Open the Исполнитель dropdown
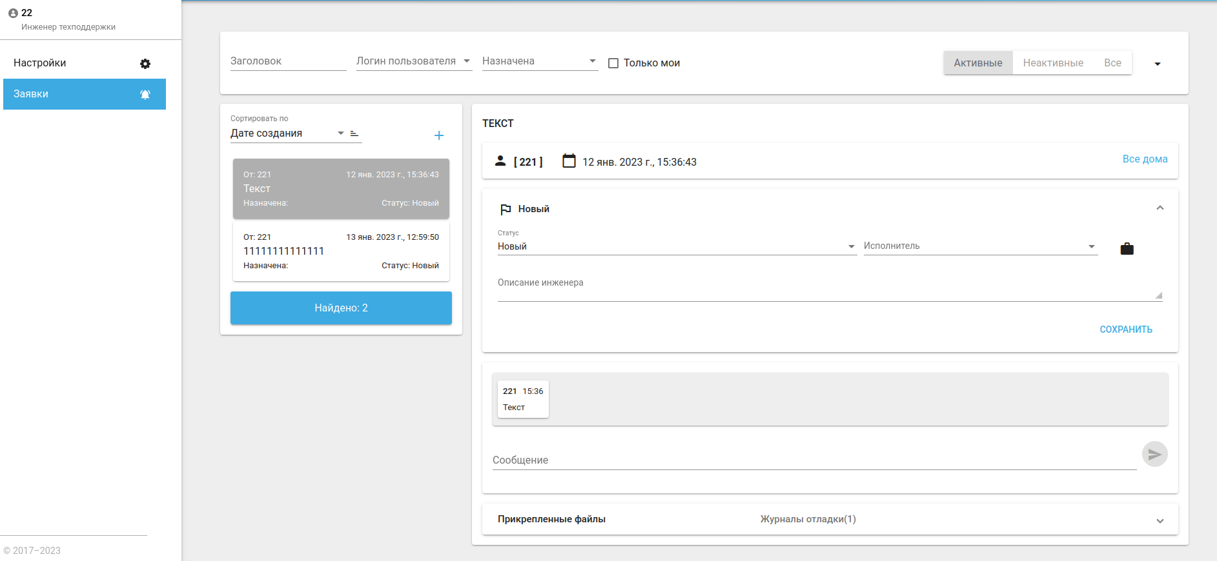The image size is (1217, 561). click(x=980, y=246)
